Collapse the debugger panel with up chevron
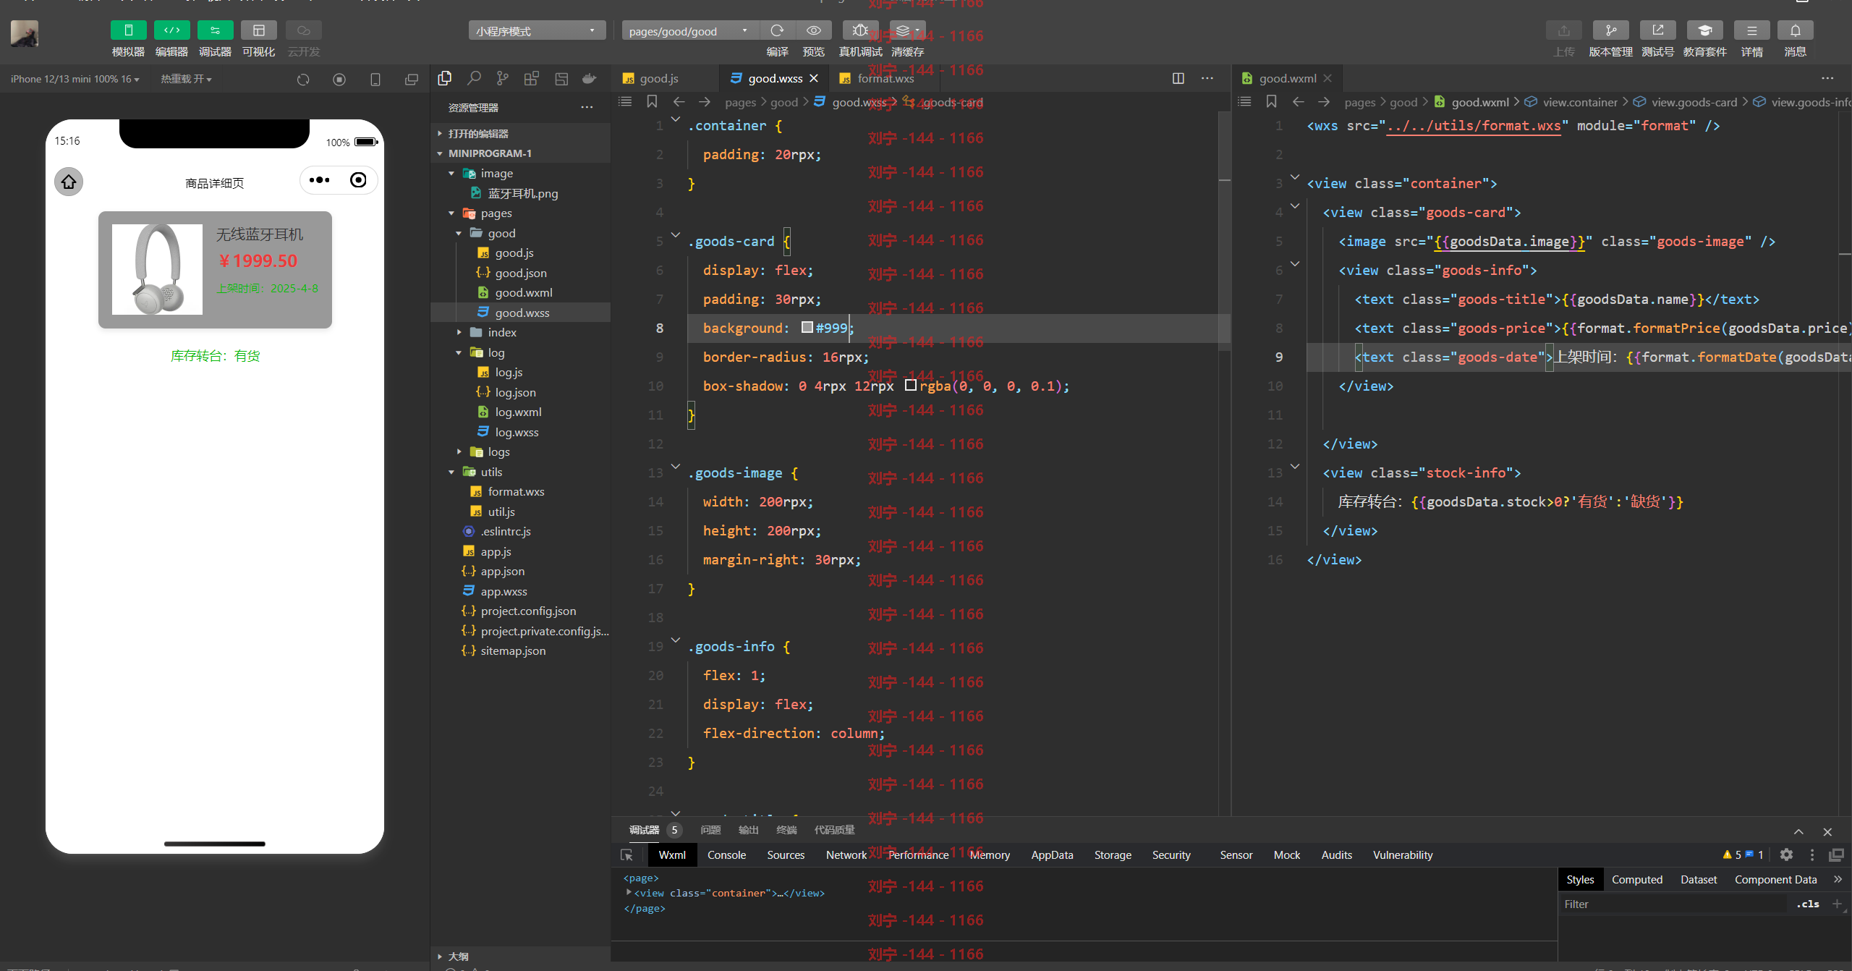1852x971 pixels. [1798, 832]
